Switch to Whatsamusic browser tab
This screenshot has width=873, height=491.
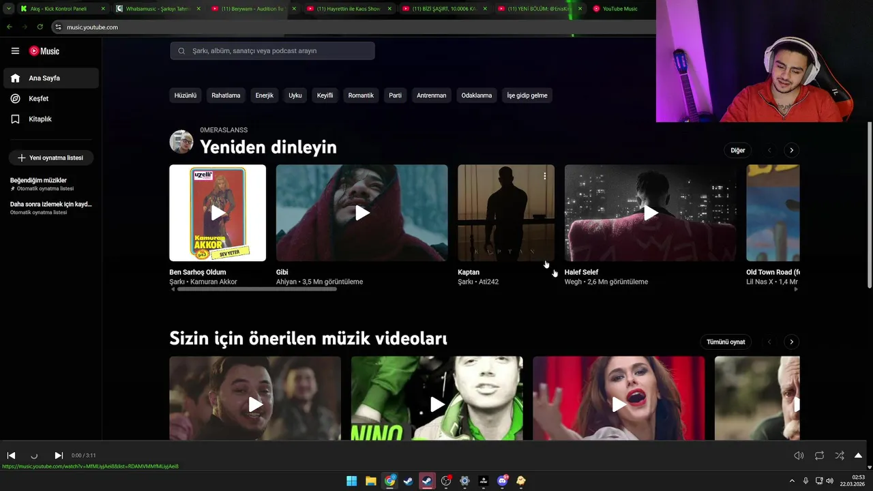point(157,9)
